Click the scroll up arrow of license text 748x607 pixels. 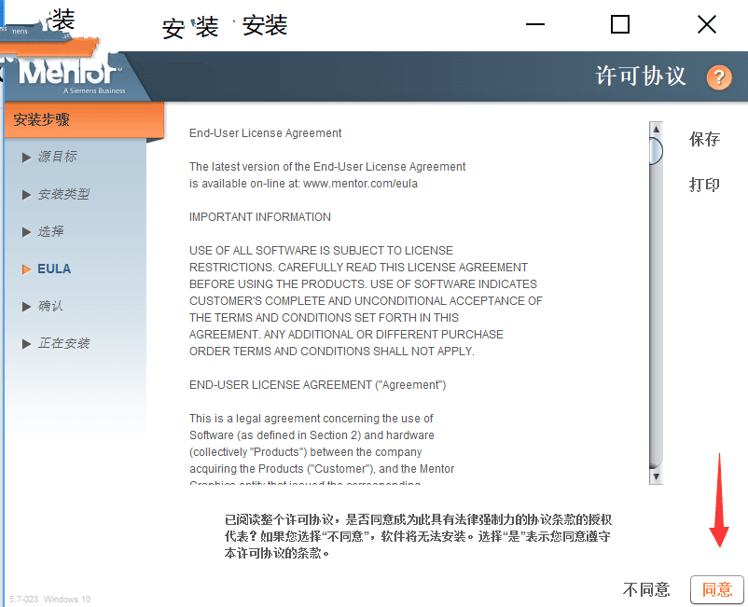point(656,130)
